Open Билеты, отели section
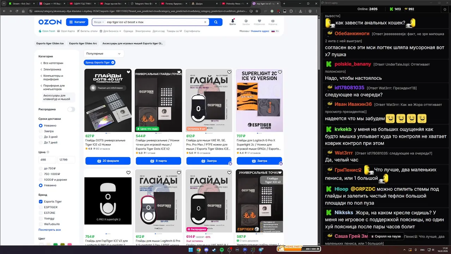The width and height of the screenshot is (451, 254). (x=87, y=31)
